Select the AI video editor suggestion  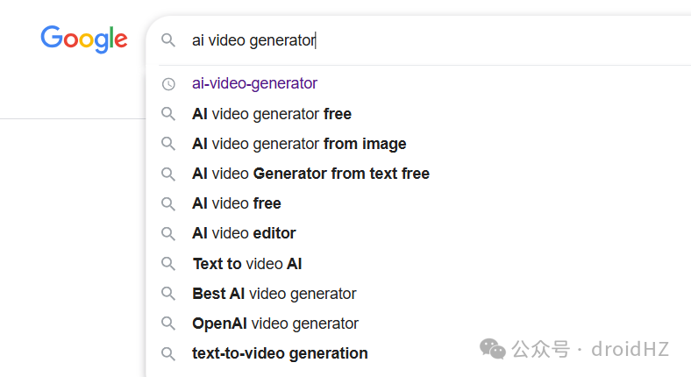pos(244,233)
